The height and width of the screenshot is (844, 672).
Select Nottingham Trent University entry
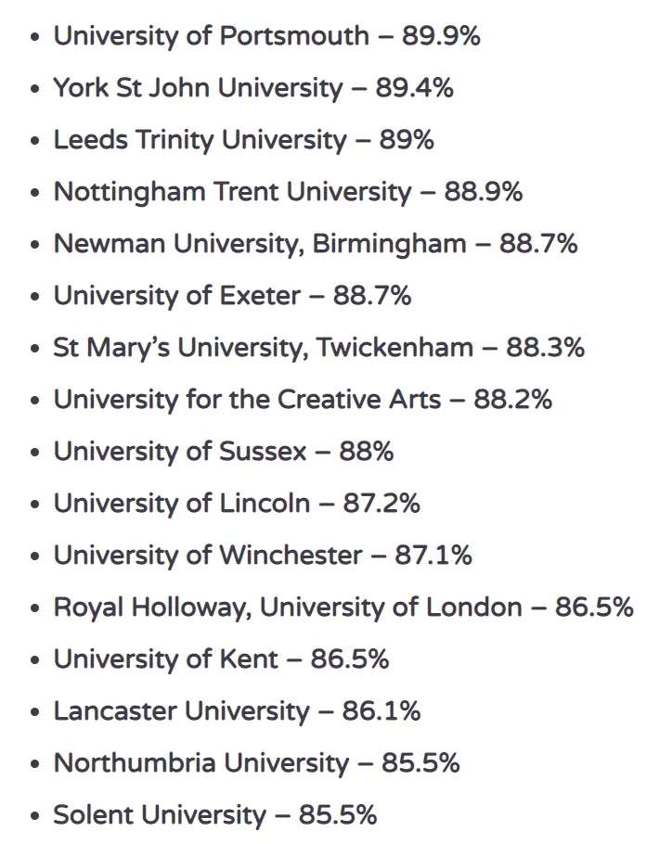click(x=288, y=192)
